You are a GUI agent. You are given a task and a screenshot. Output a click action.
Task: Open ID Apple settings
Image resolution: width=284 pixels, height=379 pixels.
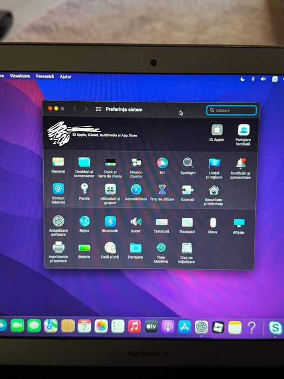point(217,133)
